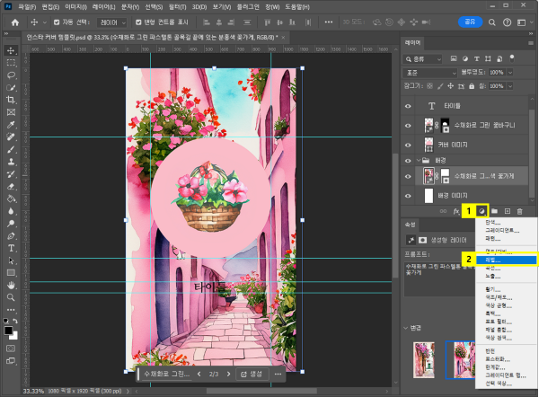Hide the 타이틀 text layer
The image size is (539, 397).
tap(409, 104)
